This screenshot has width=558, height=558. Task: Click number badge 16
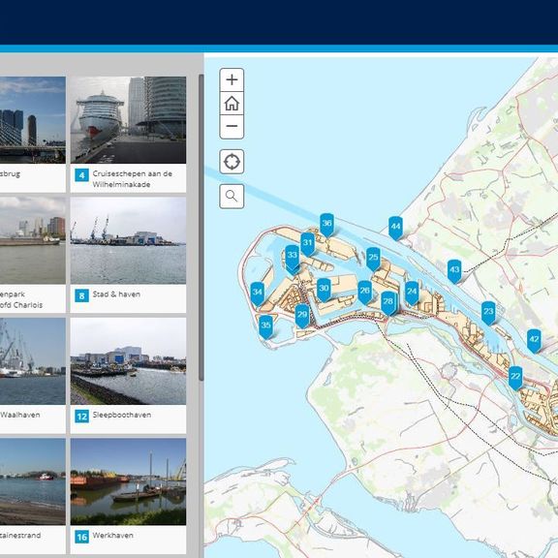tap(81, 537)
